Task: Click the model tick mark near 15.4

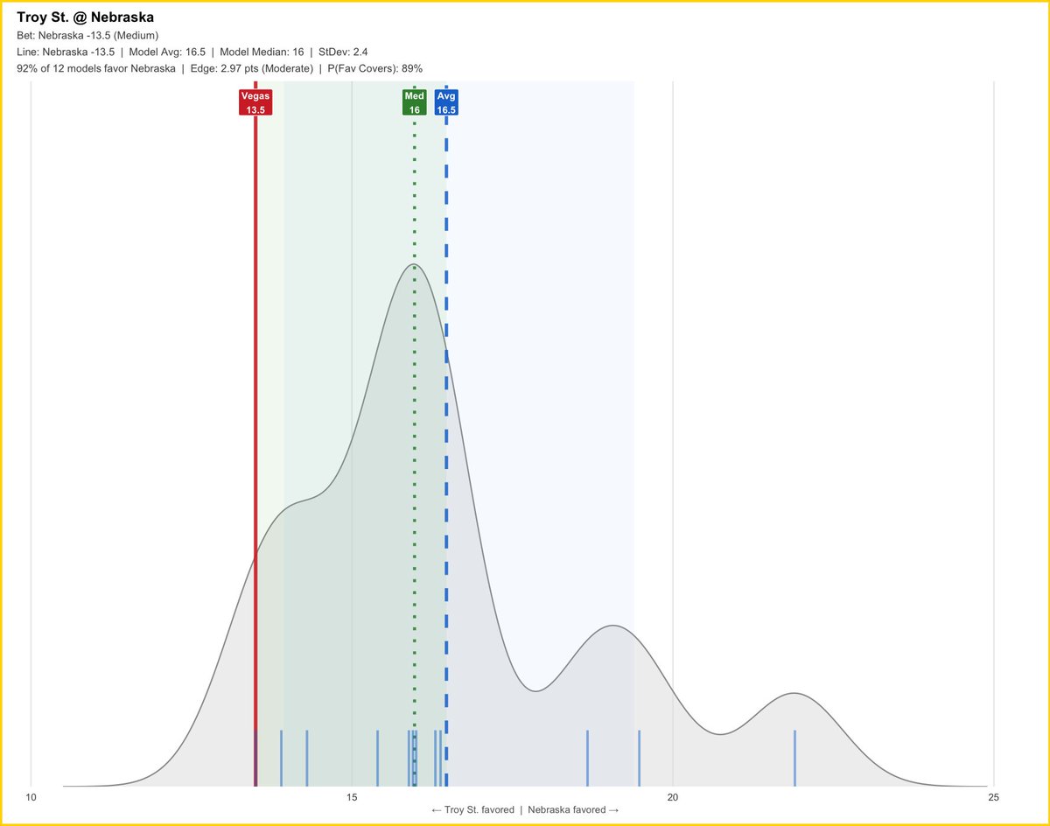Action: 377,758
